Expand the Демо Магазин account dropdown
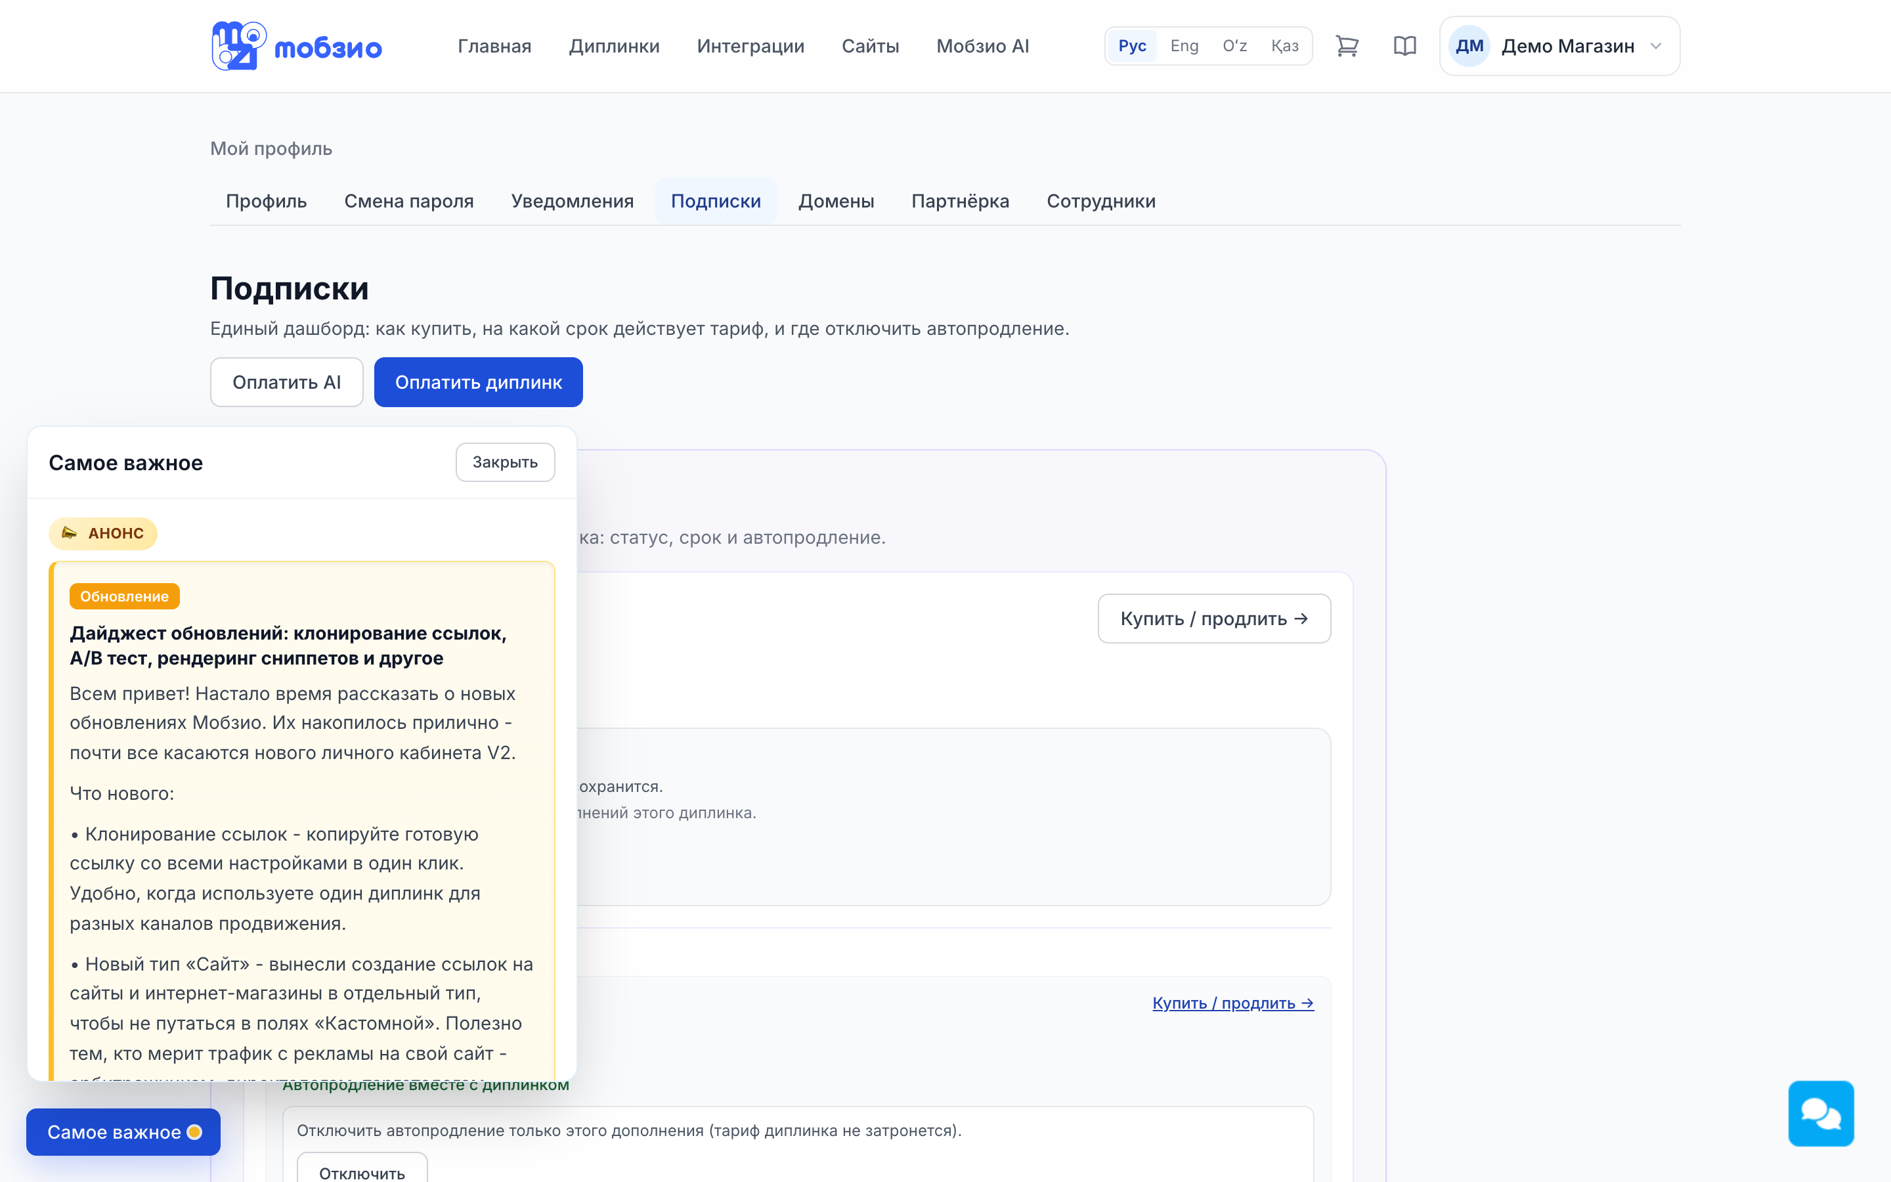This screenshot has height=1182, width=1891. click(x=1559, y=46)
